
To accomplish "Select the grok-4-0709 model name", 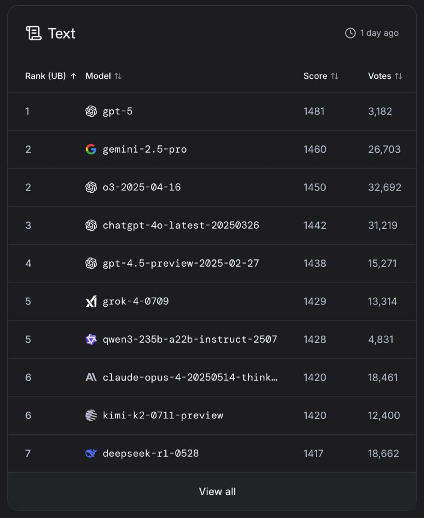I will (x=136, y=301).
